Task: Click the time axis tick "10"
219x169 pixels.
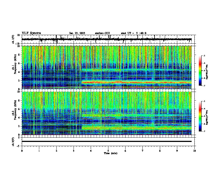Action: [194, 151]
